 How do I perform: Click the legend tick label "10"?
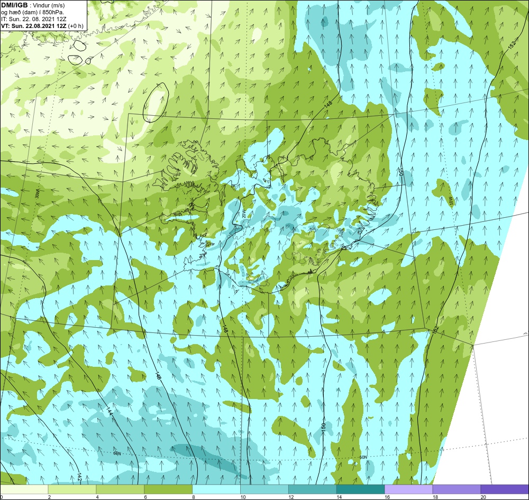pyautogui.click(x=243, y=497)
